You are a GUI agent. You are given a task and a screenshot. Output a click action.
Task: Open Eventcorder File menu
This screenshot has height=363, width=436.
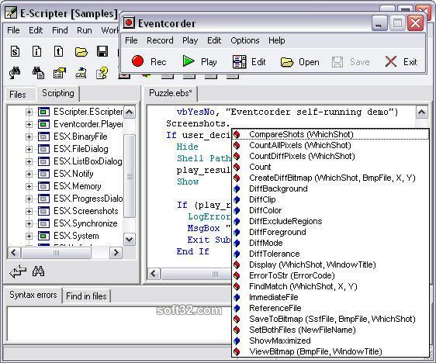click(x=131, y=40)
